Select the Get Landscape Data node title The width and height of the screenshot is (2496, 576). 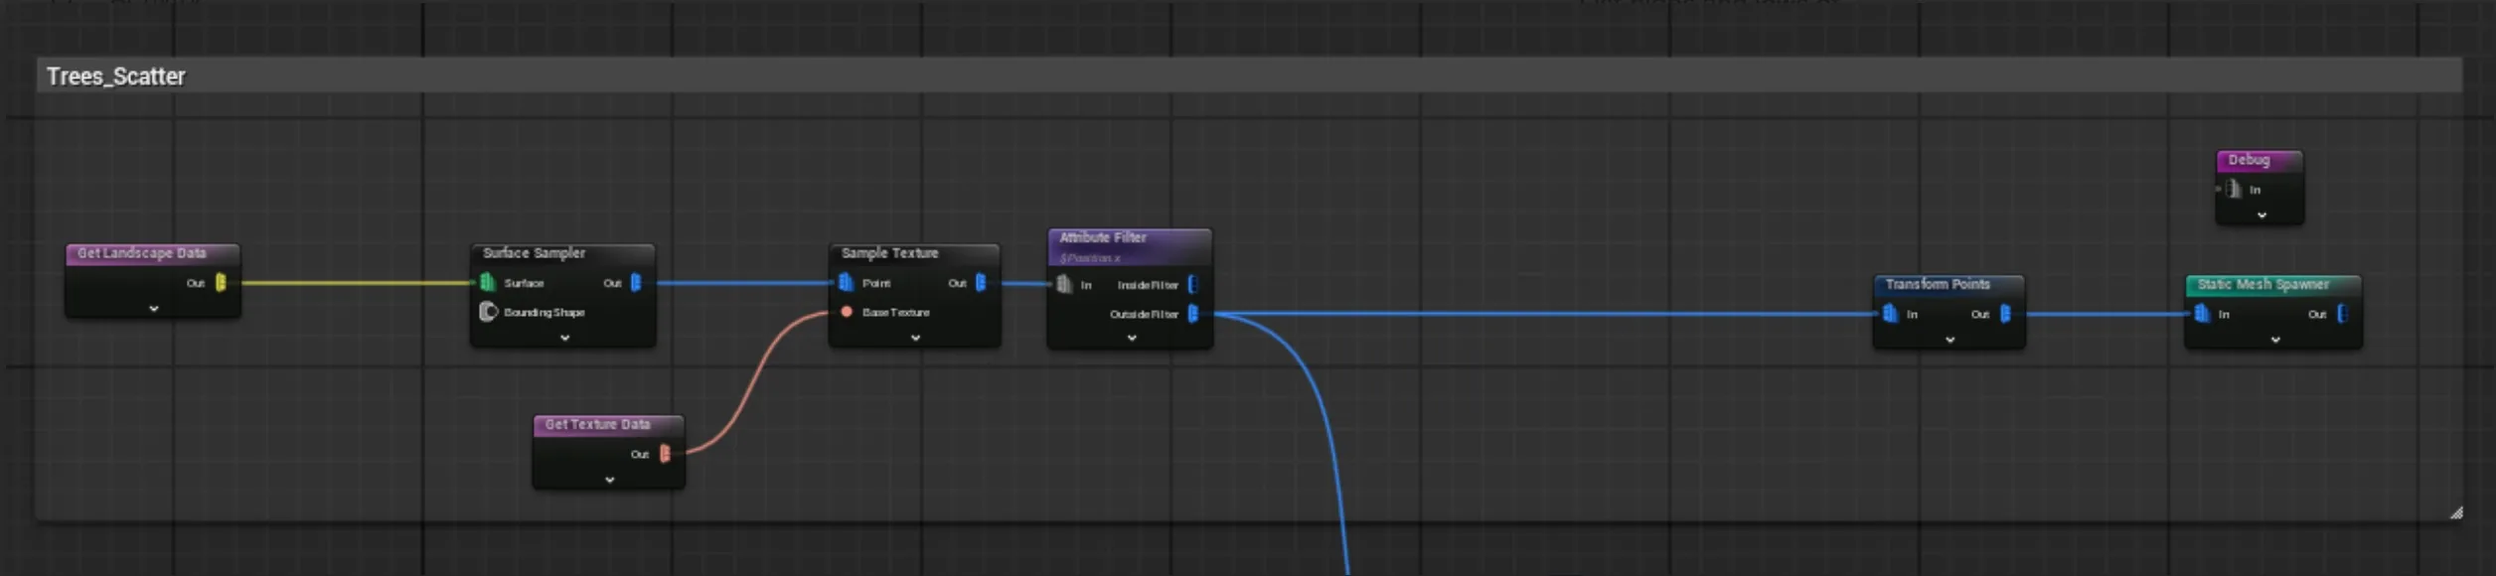[142, 253]
